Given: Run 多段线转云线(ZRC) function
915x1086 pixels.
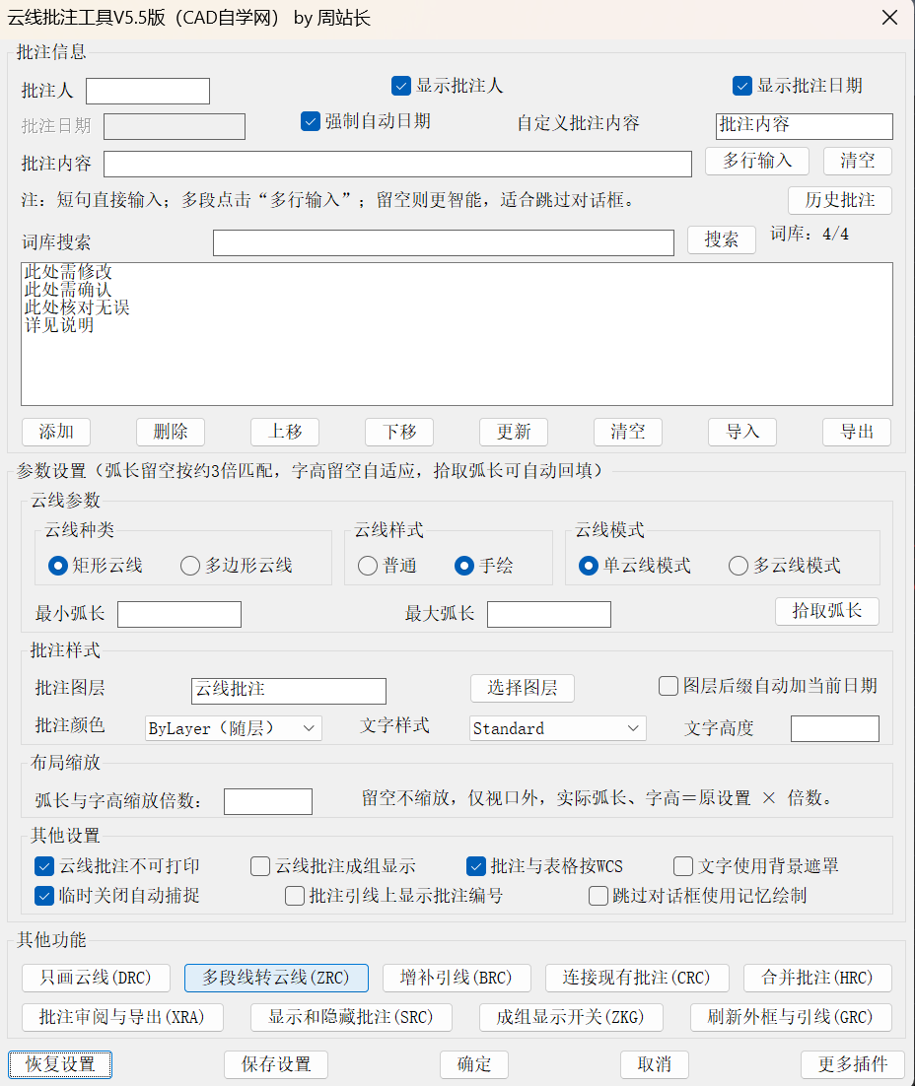Looking at the screenshot, I should (276, 978).
